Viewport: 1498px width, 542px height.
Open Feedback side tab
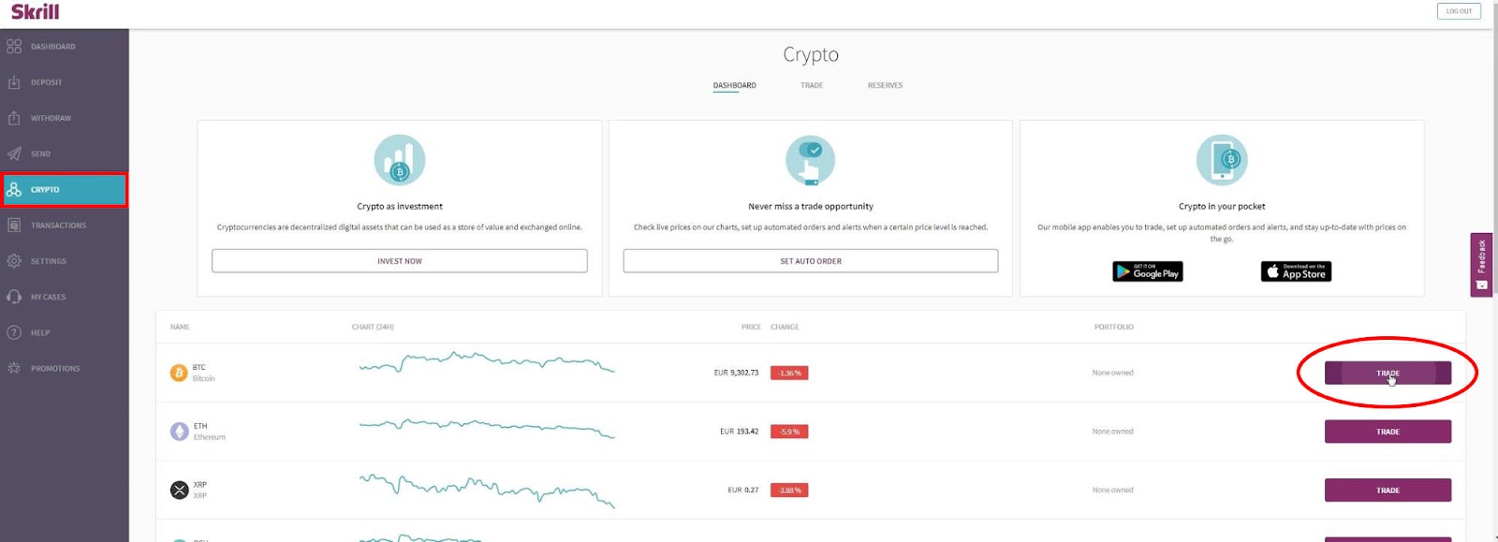coord(1481,265)
